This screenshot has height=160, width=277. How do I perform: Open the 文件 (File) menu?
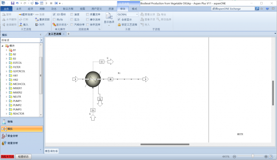(x=6, y=9)
